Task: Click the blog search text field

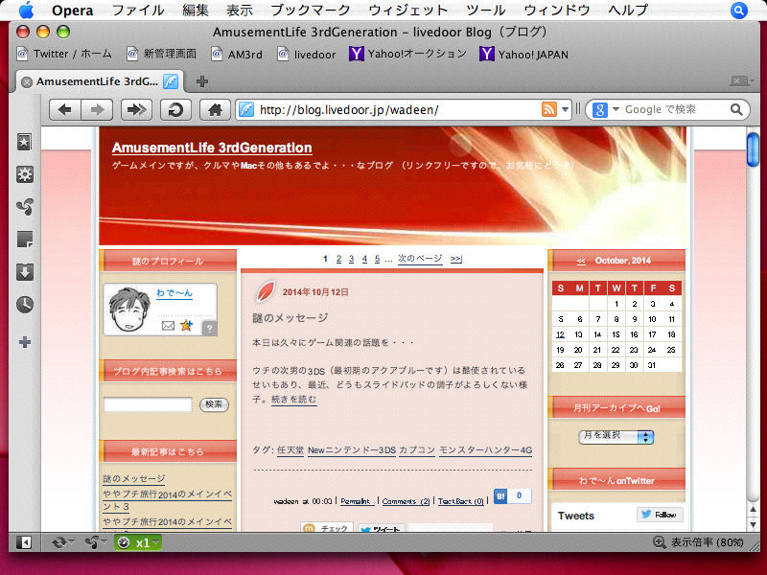Action: click(x=148, y=404)
